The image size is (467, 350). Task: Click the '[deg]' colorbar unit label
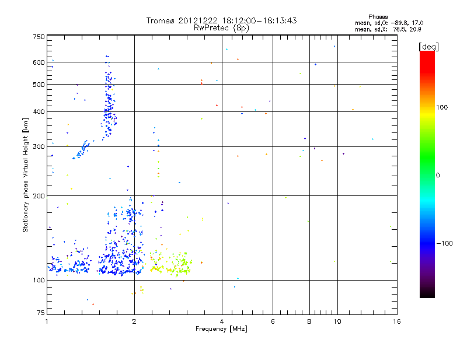coord(428,47)
